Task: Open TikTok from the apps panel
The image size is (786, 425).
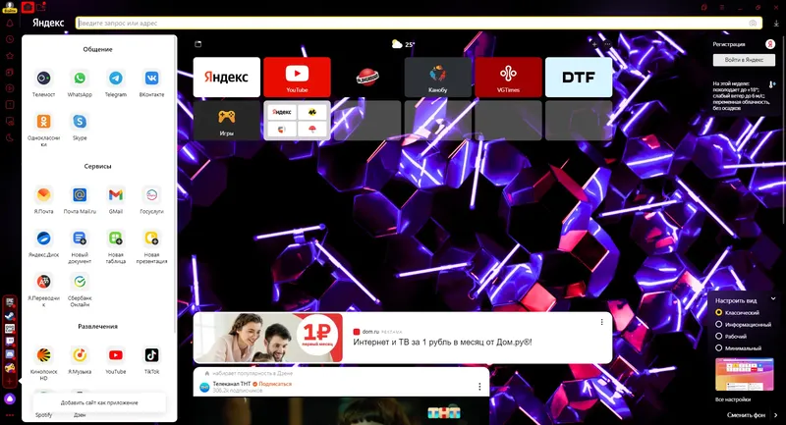Action: click(x=152, y=355)
